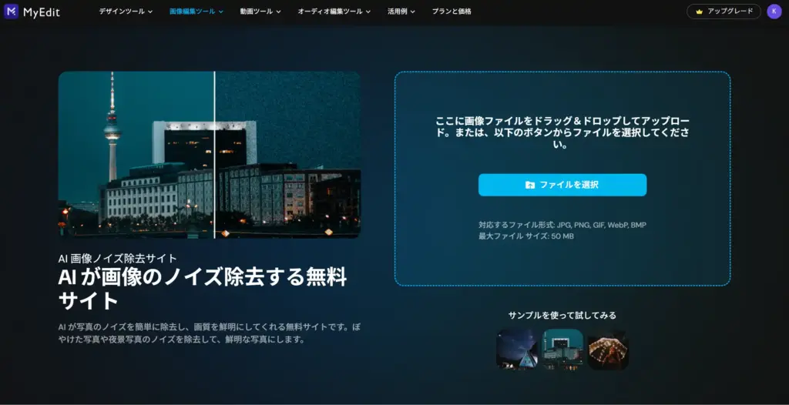Expand the 活用例 chevron
789x405 pixels.
[x=413, y=12]
